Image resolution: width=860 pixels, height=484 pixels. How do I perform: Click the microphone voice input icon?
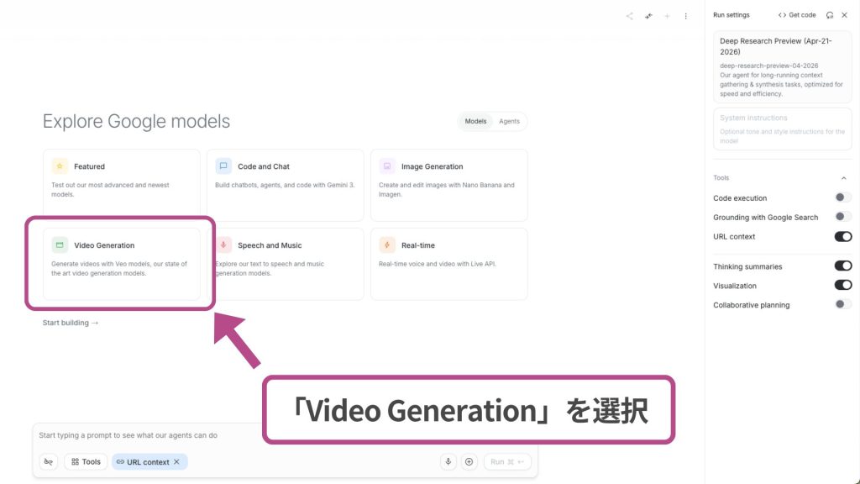coord(448,462)
